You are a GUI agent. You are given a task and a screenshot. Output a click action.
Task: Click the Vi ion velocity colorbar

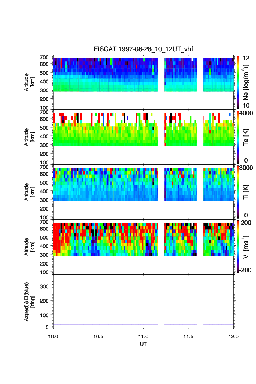[238, 247]
